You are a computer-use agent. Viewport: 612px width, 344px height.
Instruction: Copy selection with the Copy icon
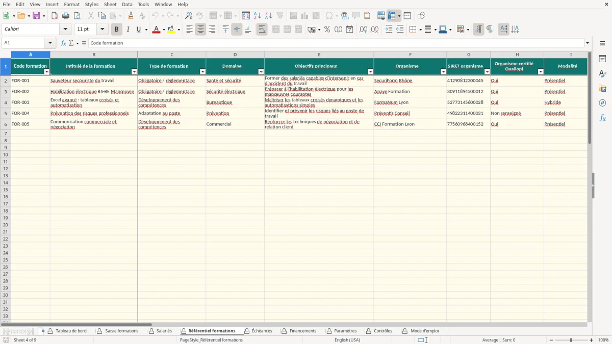(102, 16)
